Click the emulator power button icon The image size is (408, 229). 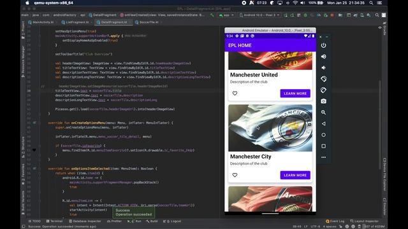[323, 45]
